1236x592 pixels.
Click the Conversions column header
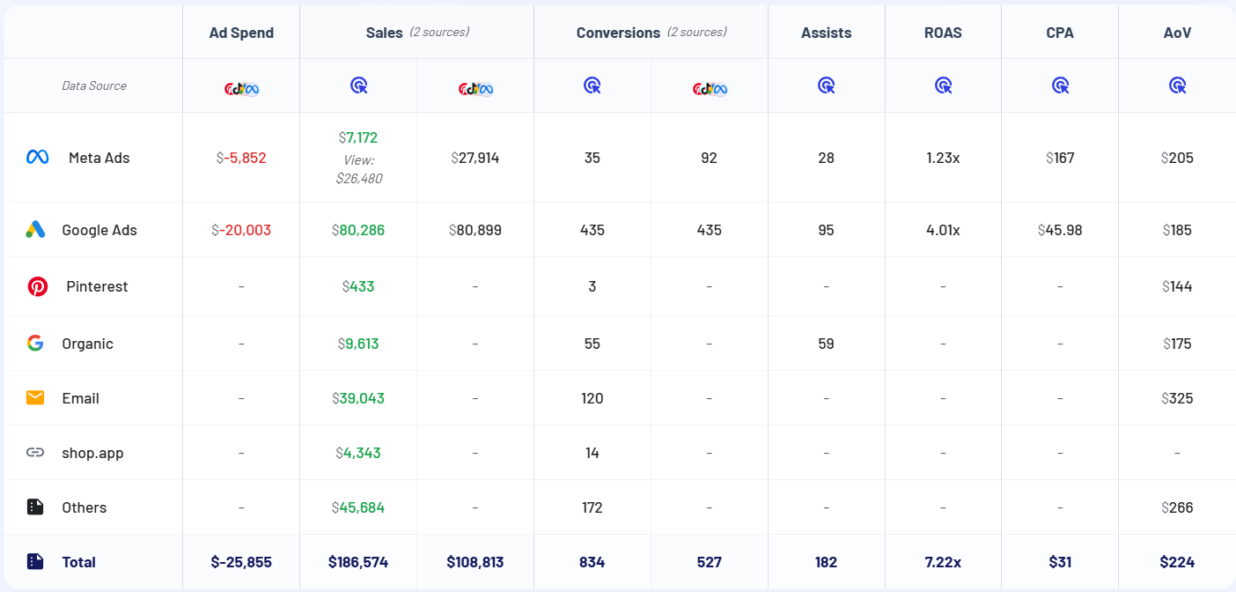pyautogui.click(x=618, y=33)
